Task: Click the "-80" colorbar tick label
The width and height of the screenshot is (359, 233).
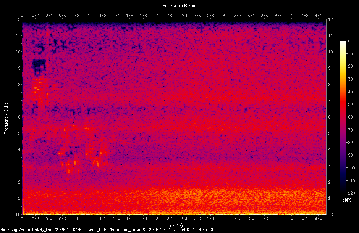Action: (x=349, y=143)
